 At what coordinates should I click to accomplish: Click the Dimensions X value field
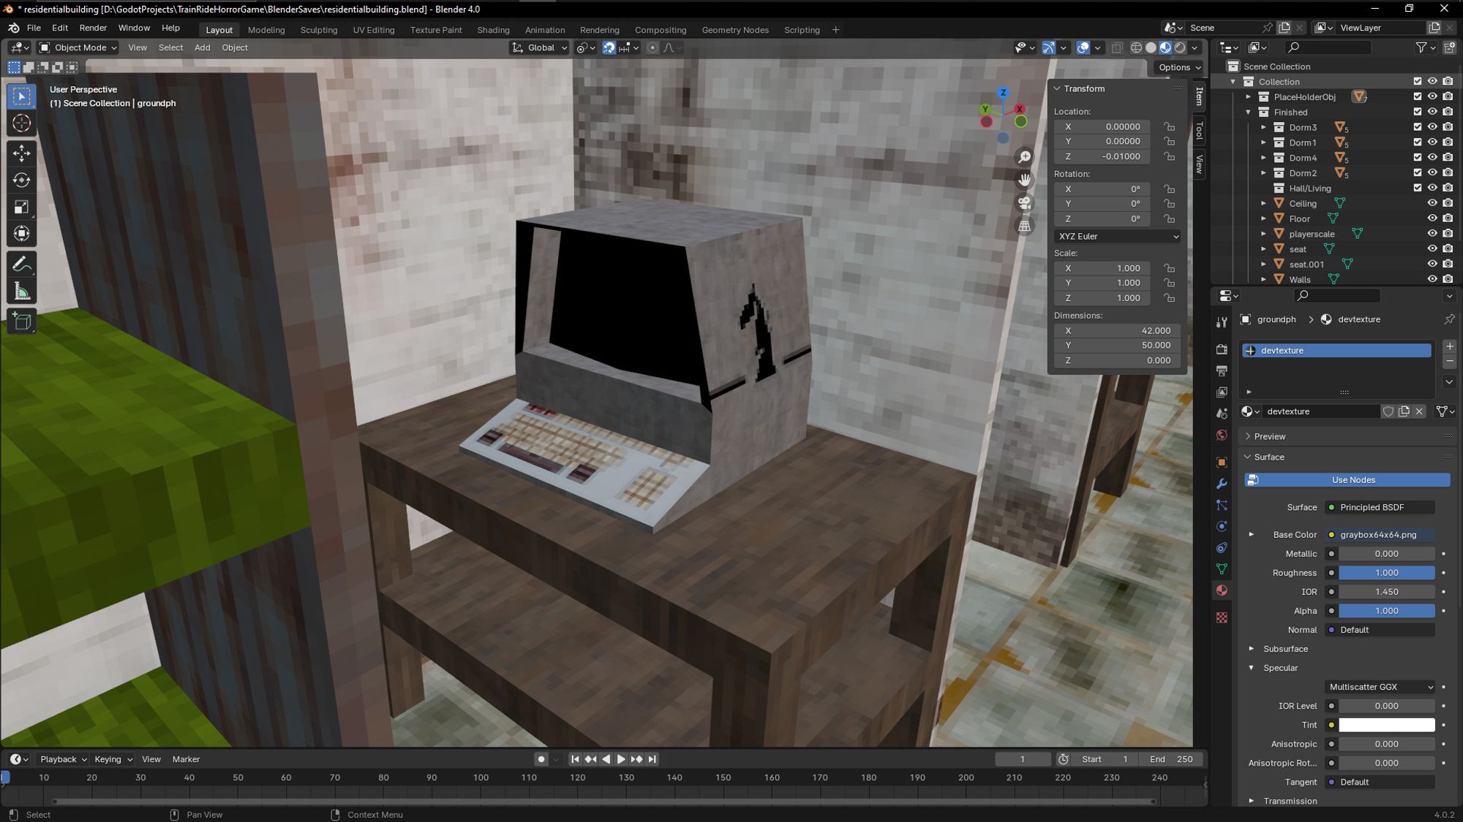click(x=1116, y=330)
